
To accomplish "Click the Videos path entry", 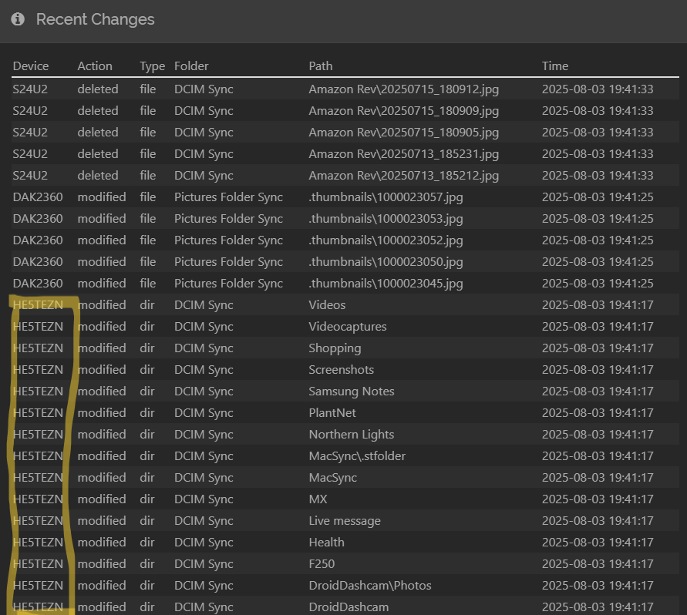I will click(x=327, y=305).
